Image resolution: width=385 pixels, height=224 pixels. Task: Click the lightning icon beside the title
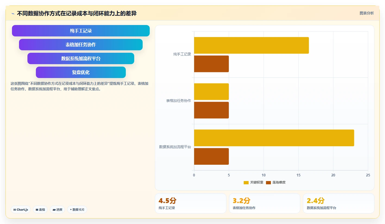[x=13, y=13]
